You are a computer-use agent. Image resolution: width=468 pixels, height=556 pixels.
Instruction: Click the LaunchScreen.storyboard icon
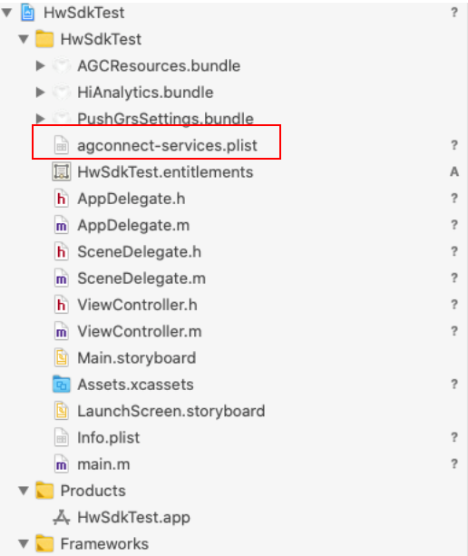62,411
